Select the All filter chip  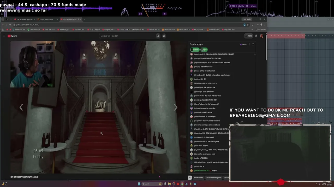[x=190, y=178]
